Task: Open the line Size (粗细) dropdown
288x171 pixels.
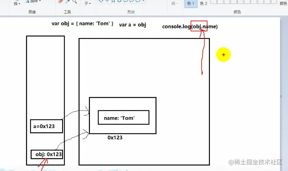Action: [174, 3]
